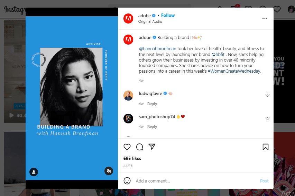The height and width of the screenshot is (196, 295).
Task: Like ludwigfavre's comment
Action: pos(267,95)
